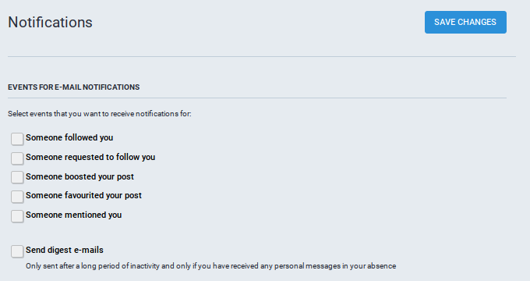The width and height of the screenshot is (530, 281).
Task: Click divider line under events section heading
Action: click(x=257, y=98)
